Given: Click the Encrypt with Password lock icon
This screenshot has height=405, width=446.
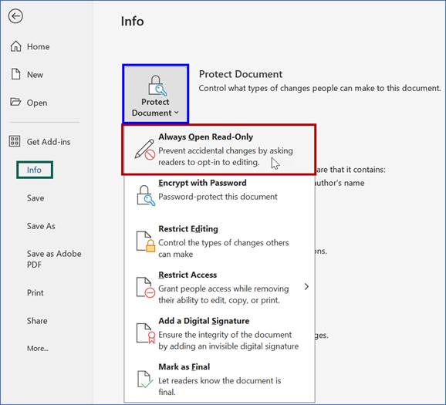Looking at the screenshot, I should [146, 195].
